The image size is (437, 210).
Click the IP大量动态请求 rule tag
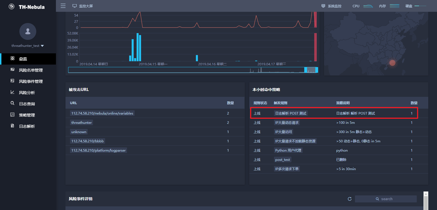click(x=287, y=122)
